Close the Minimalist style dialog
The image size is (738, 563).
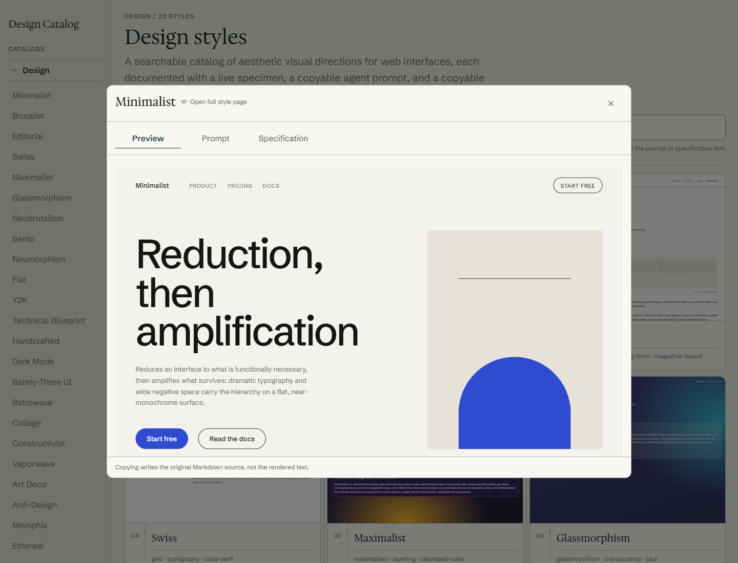click(610, 103)
